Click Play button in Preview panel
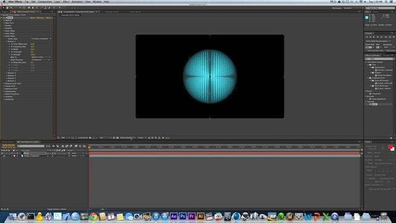The width and height of the screenshot is (396, 223). point(374,37)
